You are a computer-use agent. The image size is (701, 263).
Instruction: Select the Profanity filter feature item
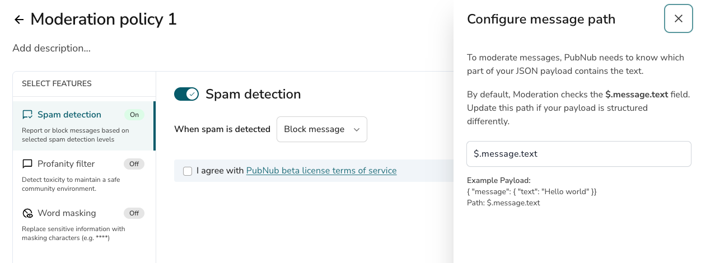click(83, 175)
